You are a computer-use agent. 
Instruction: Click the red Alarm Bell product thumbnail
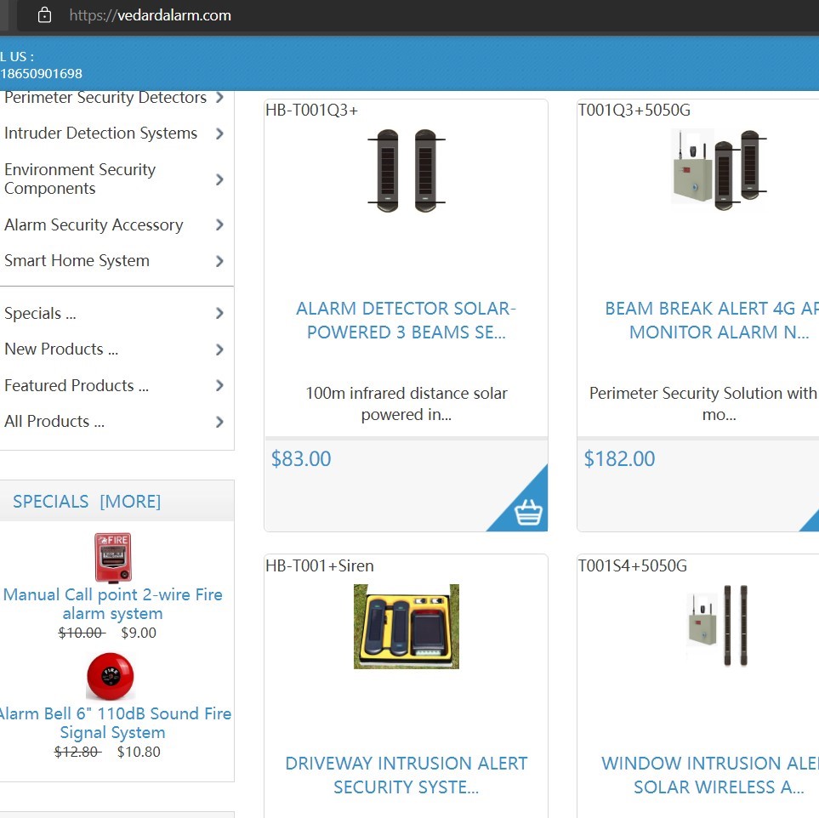(x=110, y=676)
